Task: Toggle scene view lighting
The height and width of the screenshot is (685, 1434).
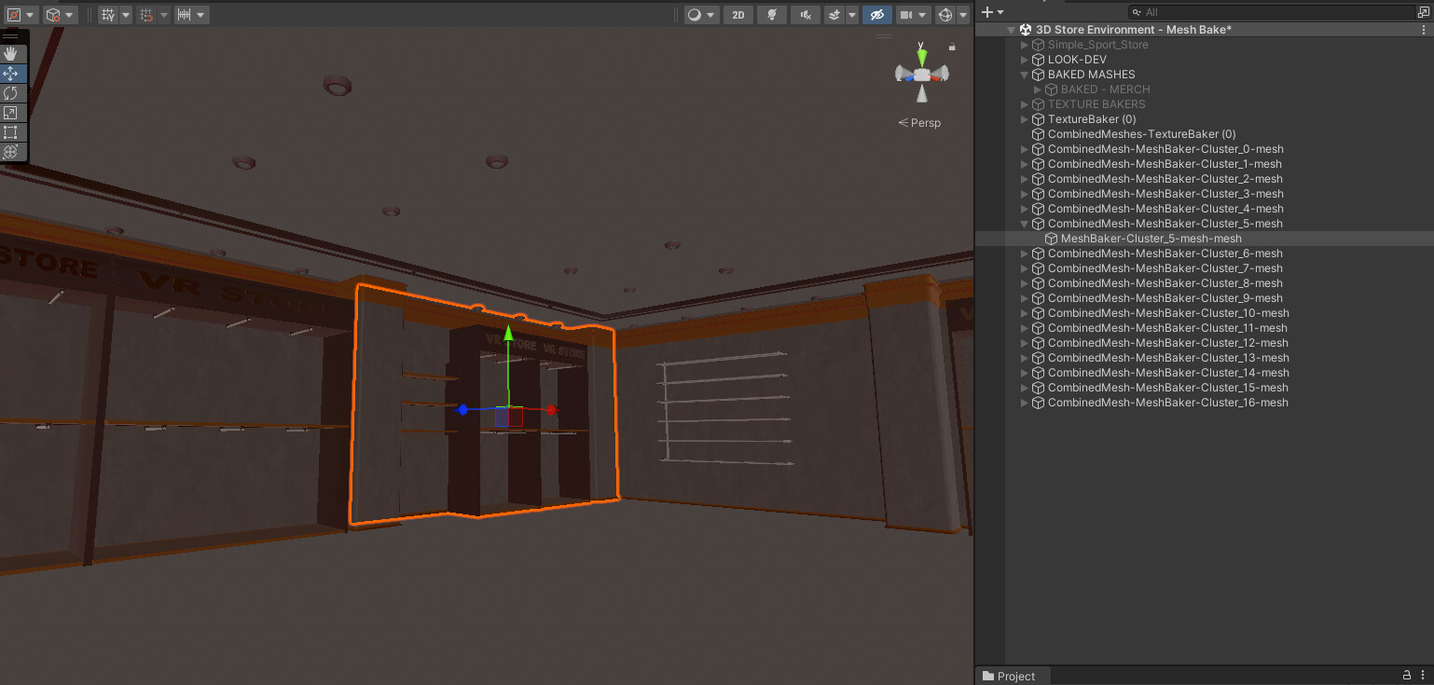Action: [x=772, y=14]
